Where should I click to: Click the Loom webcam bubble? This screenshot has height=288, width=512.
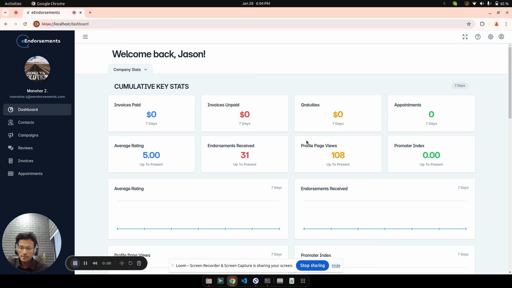tap(32, 243)
